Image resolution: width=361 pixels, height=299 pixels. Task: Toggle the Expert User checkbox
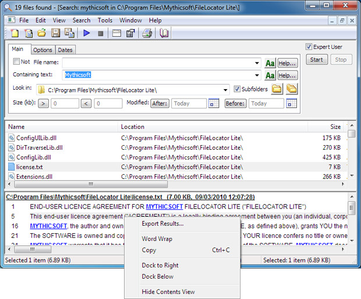[309, 47]
